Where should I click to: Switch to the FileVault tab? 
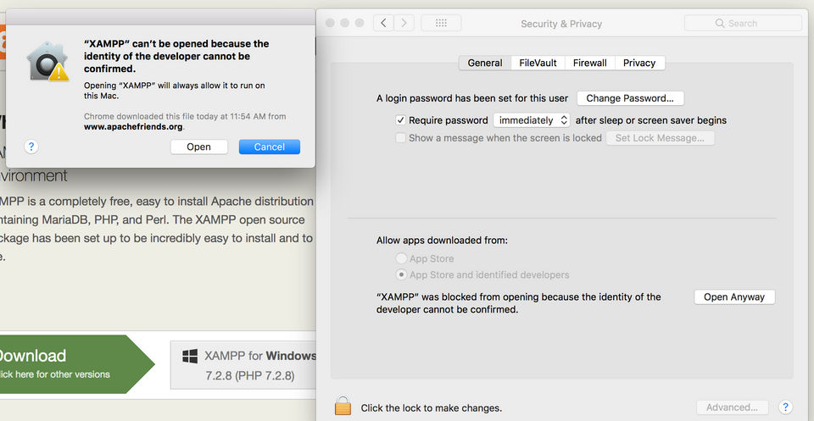pyautogui.click(x=538, y=63)
